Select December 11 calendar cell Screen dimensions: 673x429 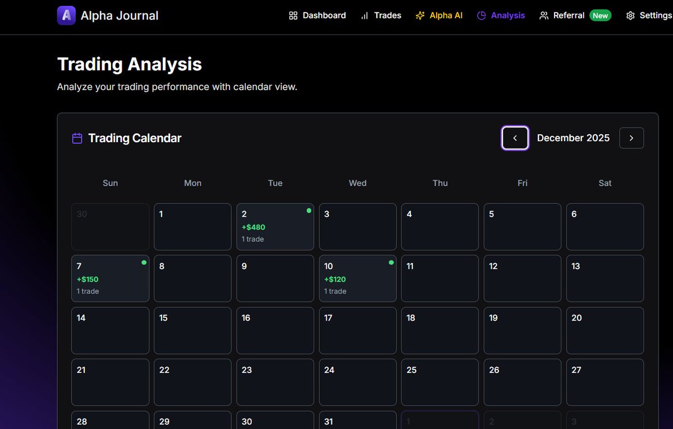click(440, 279)
